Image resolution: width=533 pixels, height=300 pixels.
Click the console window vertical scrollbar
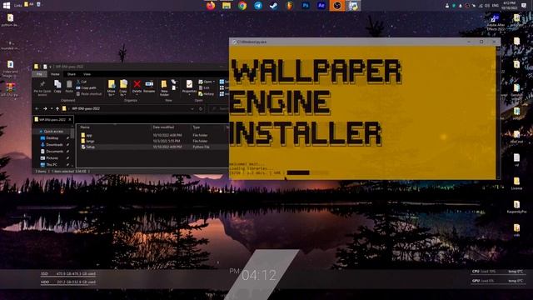(498, 112)
